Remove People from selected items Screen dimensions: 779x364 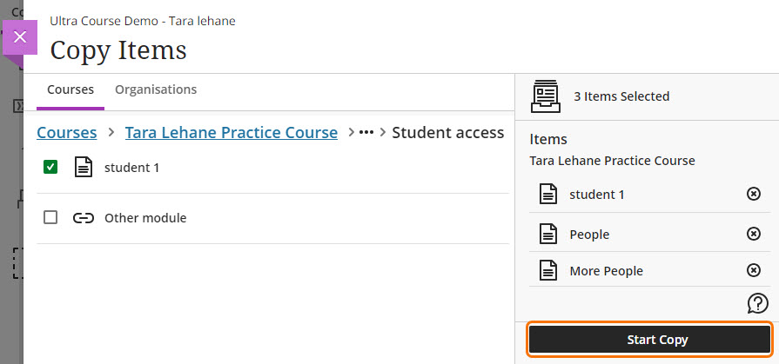coord(754,234)
